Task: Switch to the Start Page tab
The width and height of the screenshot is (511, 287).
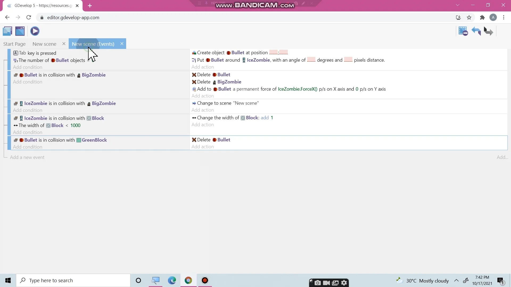Action: point(14,44)
